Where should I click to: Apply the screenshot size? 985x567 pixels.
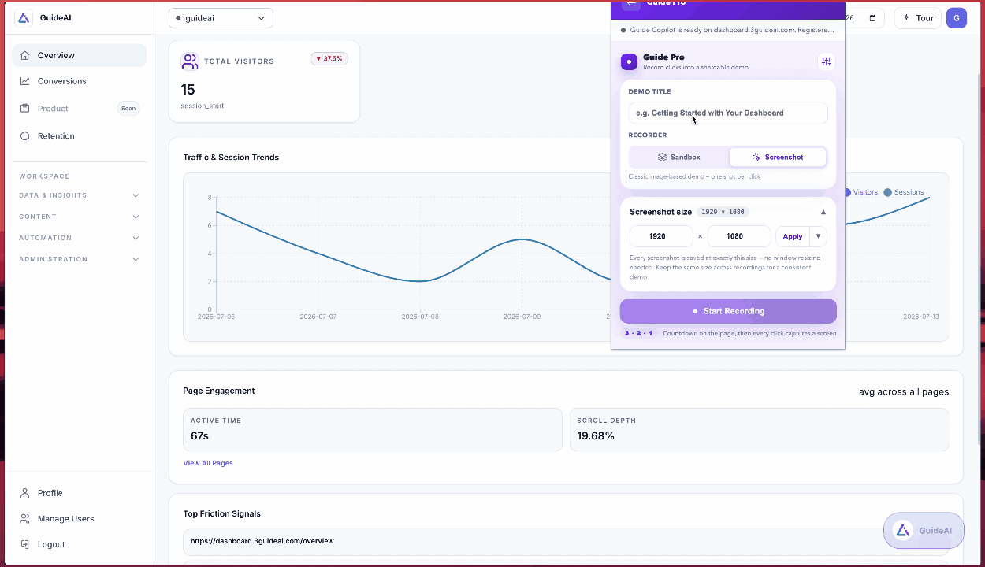click(x=793, y=236)
